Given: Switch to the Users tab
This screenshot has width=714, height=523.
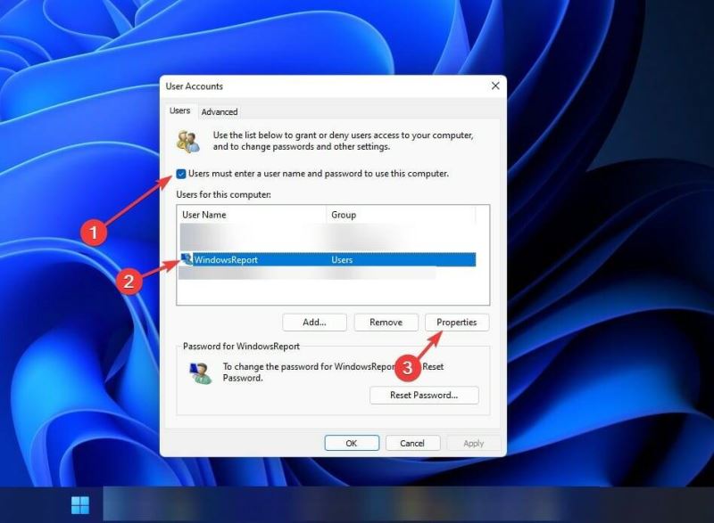Looking at the screenshot, I should tap(179, 110).
